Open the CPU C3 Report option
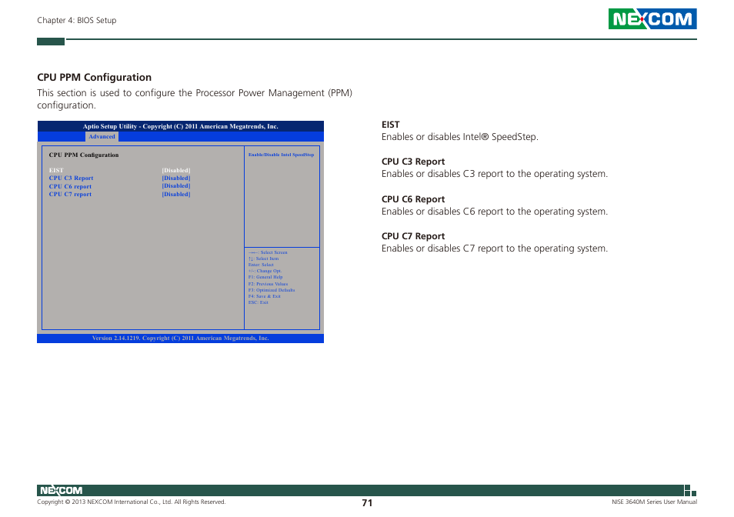The width and height of the screenshot is (734, 517). (x=71, y=178)
